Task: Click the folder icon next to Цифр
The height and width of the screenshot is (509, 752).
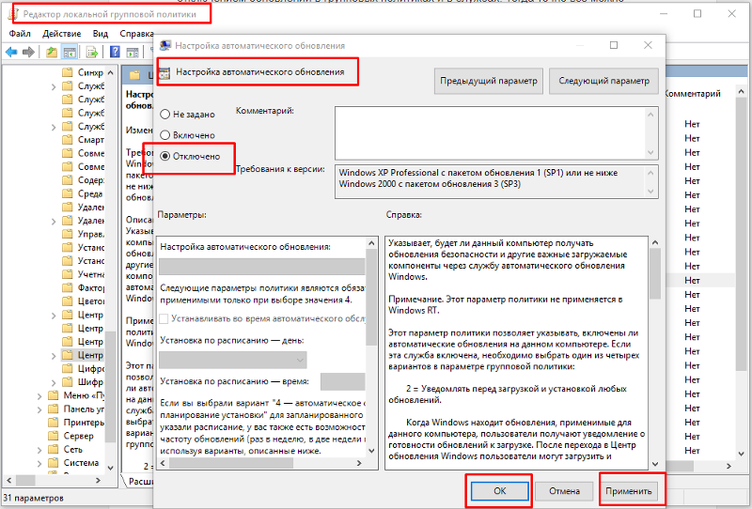Action: pyautogui.click(x=68, y=368)
